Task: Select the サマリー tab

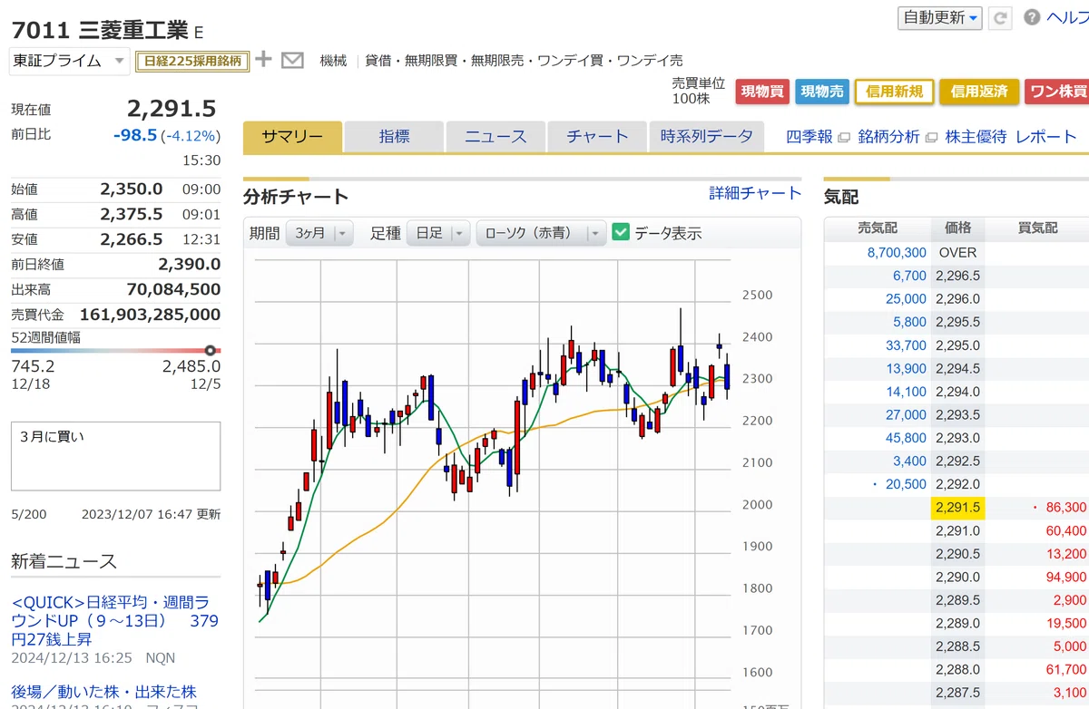Action: [x=292, y=137]
